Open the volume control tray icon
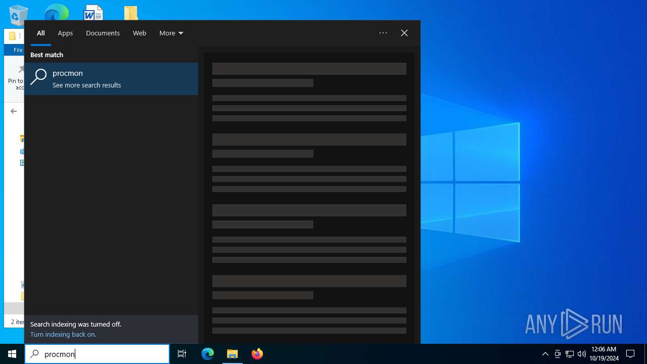 click(x=582, y=354)
